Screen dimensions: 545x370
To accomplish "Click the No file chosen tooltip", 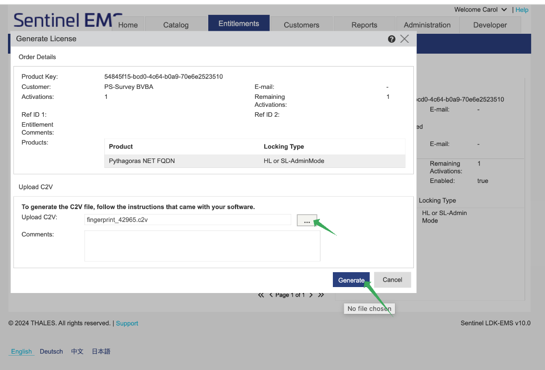I will coord(369,308).
